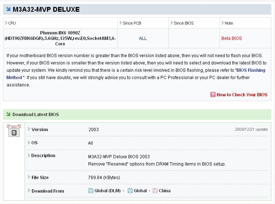Download from the Global server link
The image size is (275, 204).
(x=140, y=191)
